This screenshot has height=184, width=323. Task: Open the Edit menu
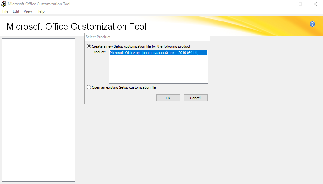coord(16,11)
